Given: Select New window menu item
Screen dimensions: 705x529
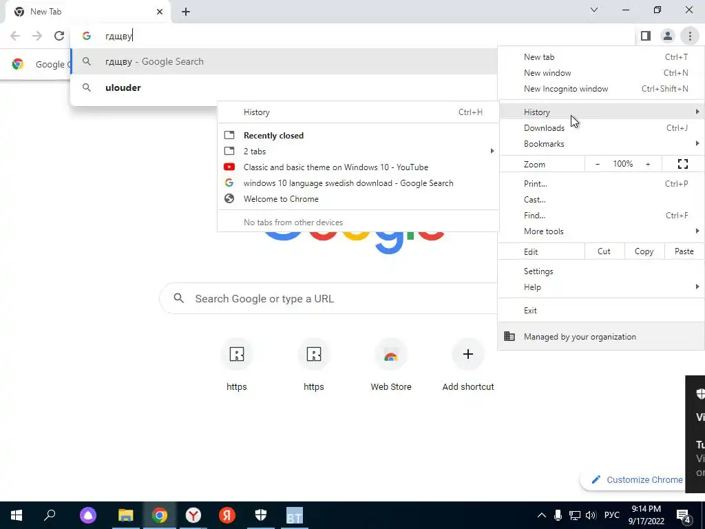Looking at the screenshot, I should (x=601, y=73).
